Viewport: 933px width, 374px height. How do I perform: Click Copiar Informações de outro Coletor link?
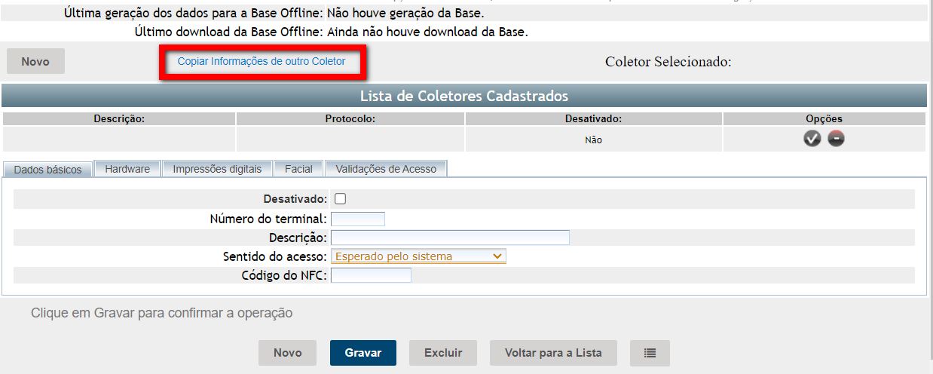click(262, 61)
